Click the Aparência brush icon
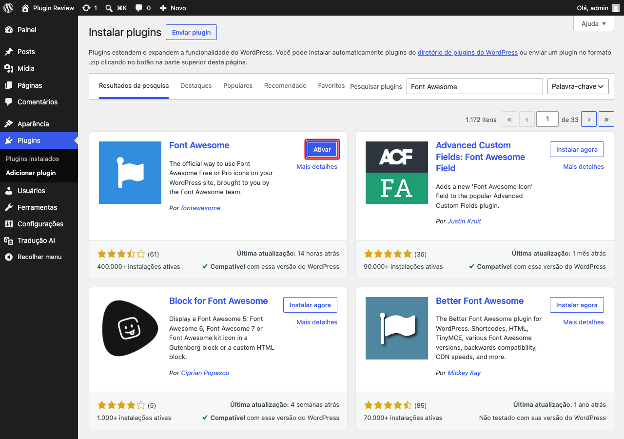Screen dimensions: 624x439 point(9,124)
